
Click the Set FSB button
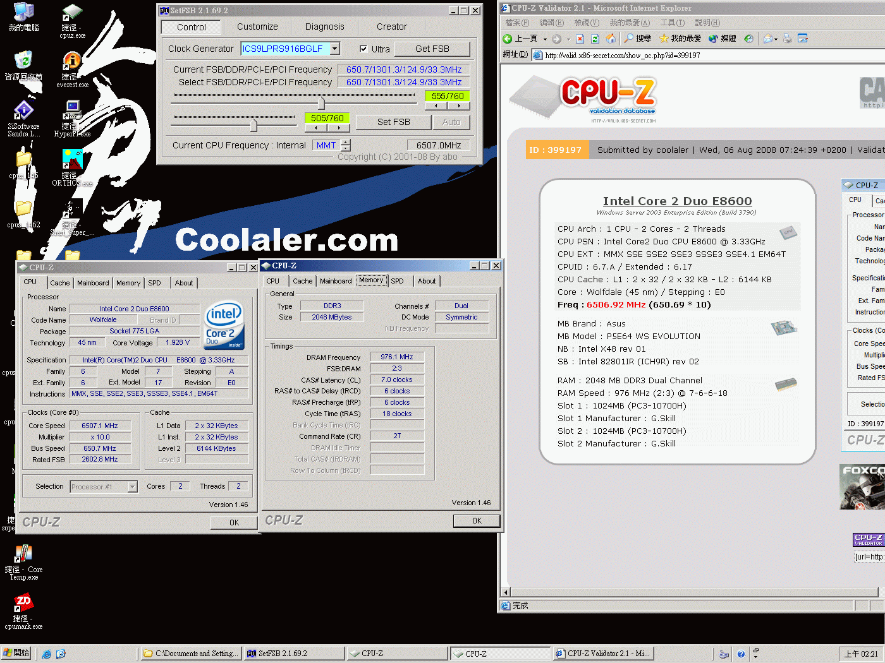click(x=394, y=122)
